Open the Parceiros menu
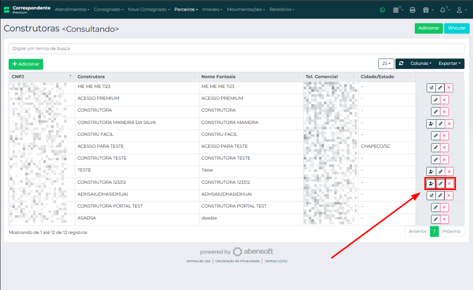Image resolution: width=473 pixels, height=290 pixels. (186, 10)
